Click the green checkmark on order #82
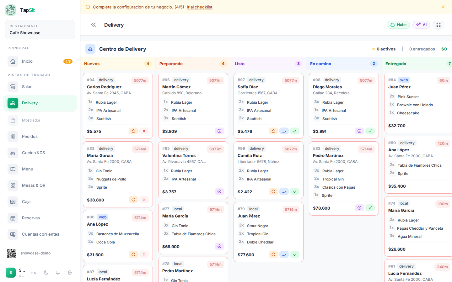Screen dimensions: 452x282 coord(370,208)
